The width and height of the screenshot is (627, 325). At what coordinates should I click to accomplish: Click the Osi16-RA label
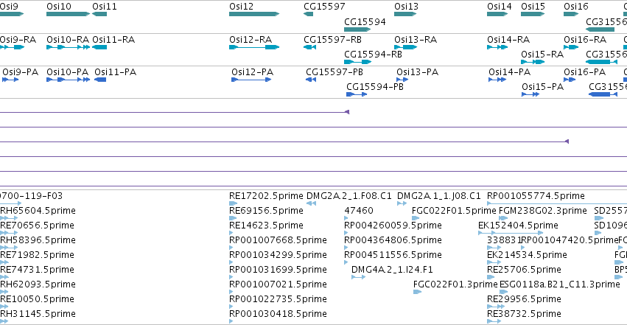[585, 40]
